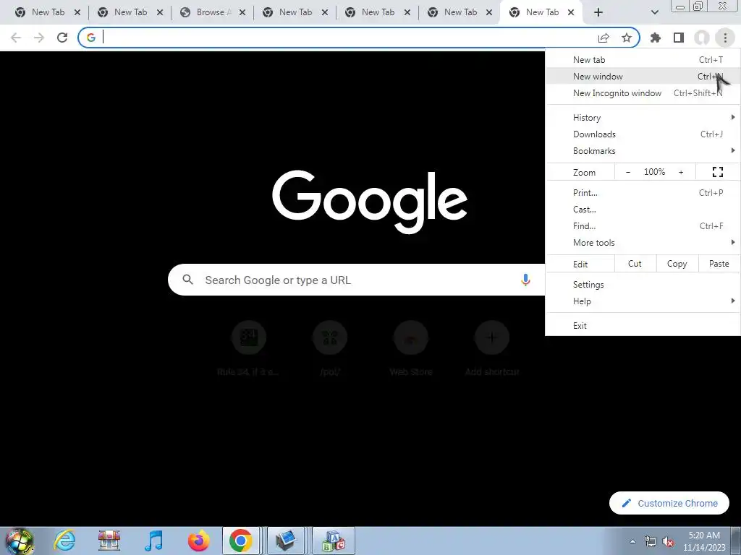Image resolution: width=741 pixels, height=555 pixels.
Task: Go forward with the forward arrow
Action: 39,38
